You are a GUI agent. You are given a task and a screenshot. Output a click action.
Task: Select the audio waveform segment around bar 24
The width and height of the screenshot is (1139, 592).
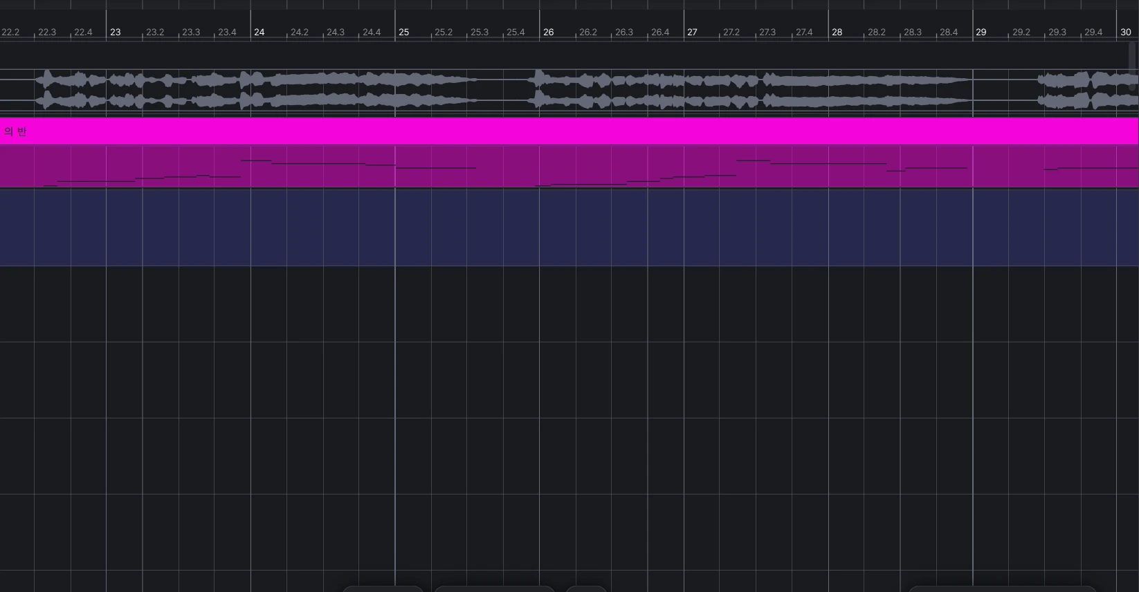256,91
